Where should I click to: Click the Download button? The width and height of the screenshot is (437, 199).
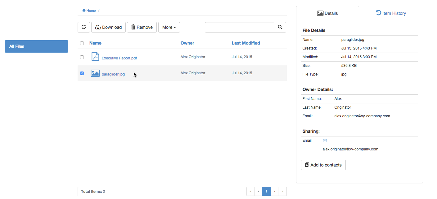(108, 27)
